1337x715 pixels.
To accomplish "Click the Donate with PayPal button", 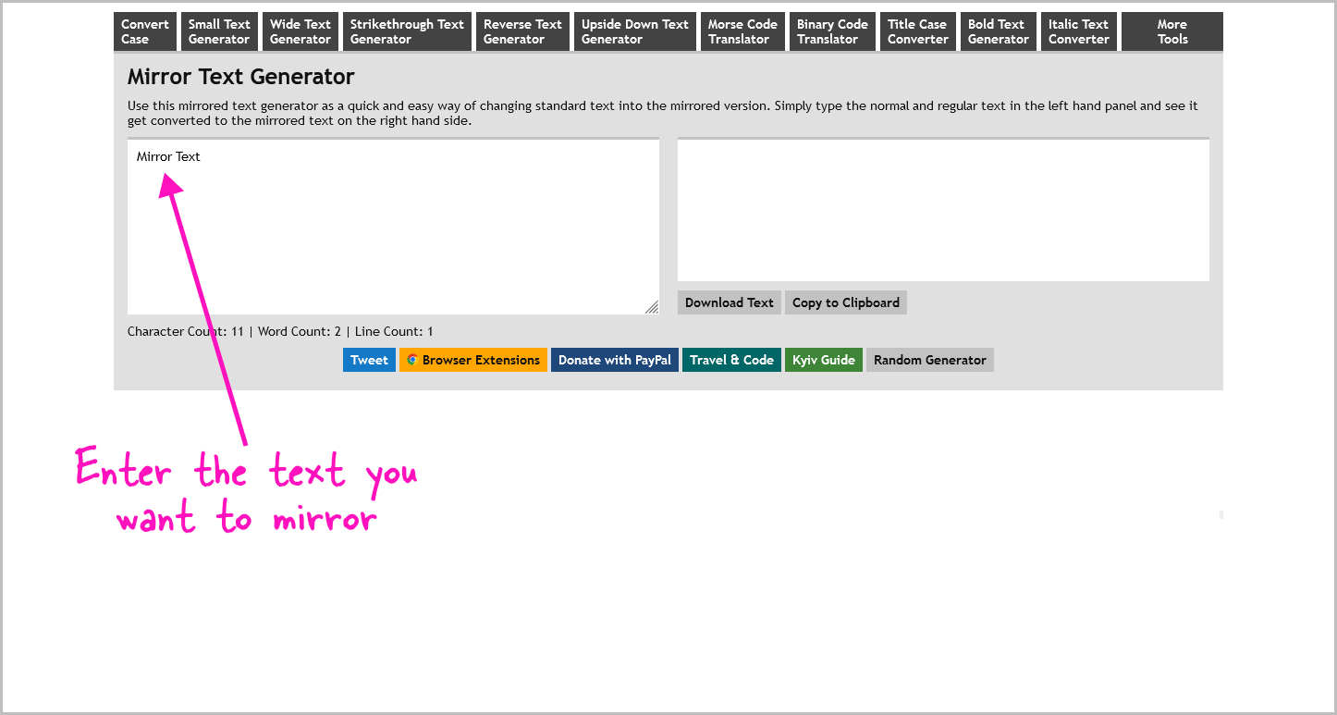I will click(x=614, y=359).
